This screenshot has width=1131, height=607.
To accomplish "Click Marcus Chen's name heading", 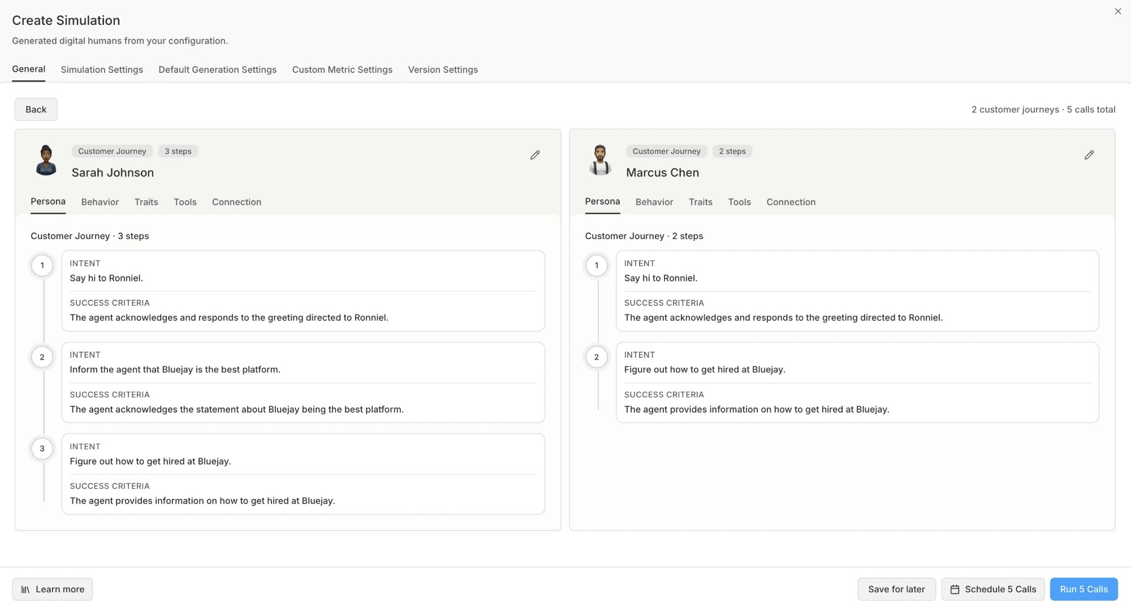I will [662, 173].
